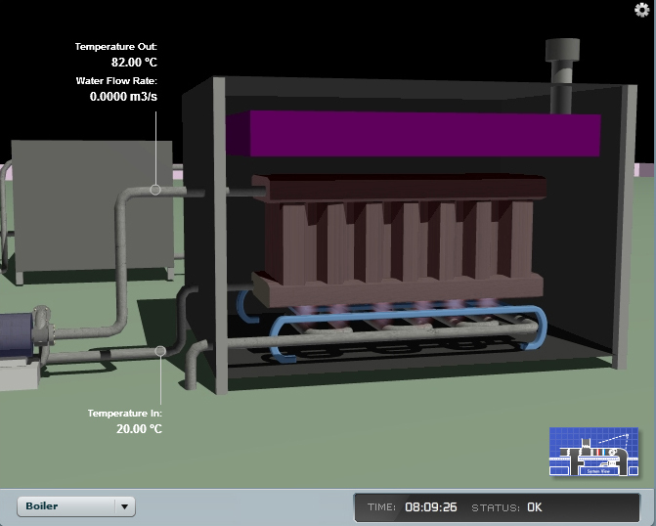This screenshot has height=526, width=656.
Task: Click the 08:09:26 time readout
Action: (431, 507)
